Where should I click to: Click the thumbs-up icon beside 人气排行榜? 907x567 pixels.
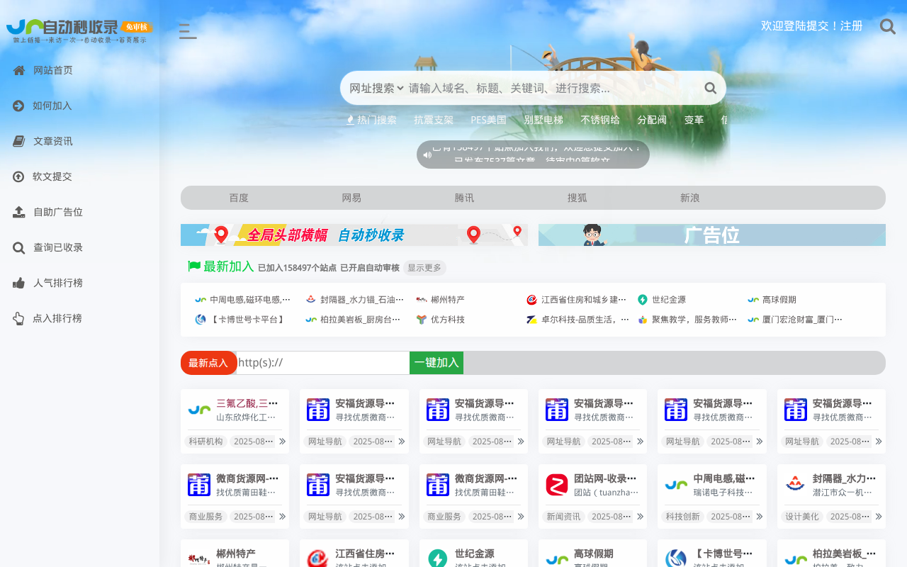(19, 283)
